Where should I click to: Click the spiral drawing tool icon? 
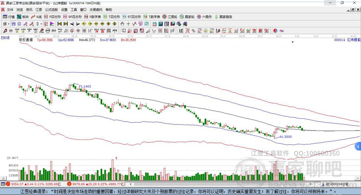pyautogui.click(x=36, y=31)
